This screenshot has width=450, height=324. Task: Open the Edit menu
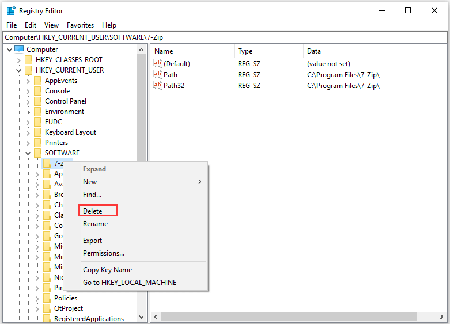31,25
